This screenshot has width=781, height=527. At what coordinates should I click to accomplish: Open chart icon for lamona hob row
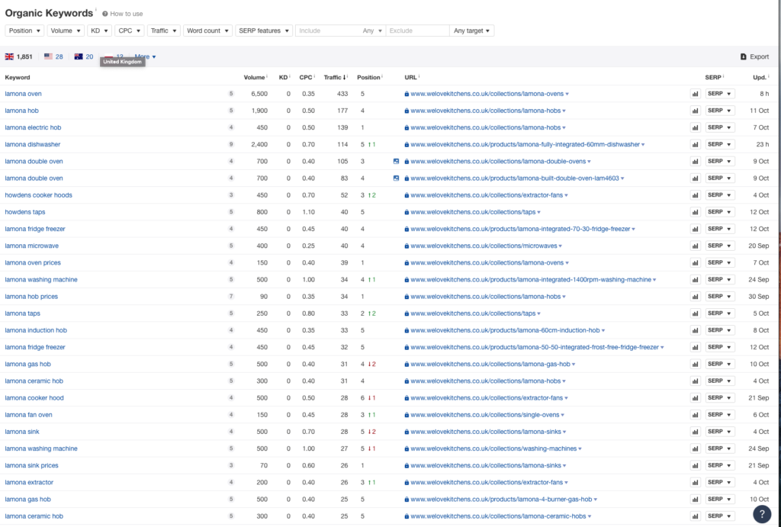pos(696,111)
